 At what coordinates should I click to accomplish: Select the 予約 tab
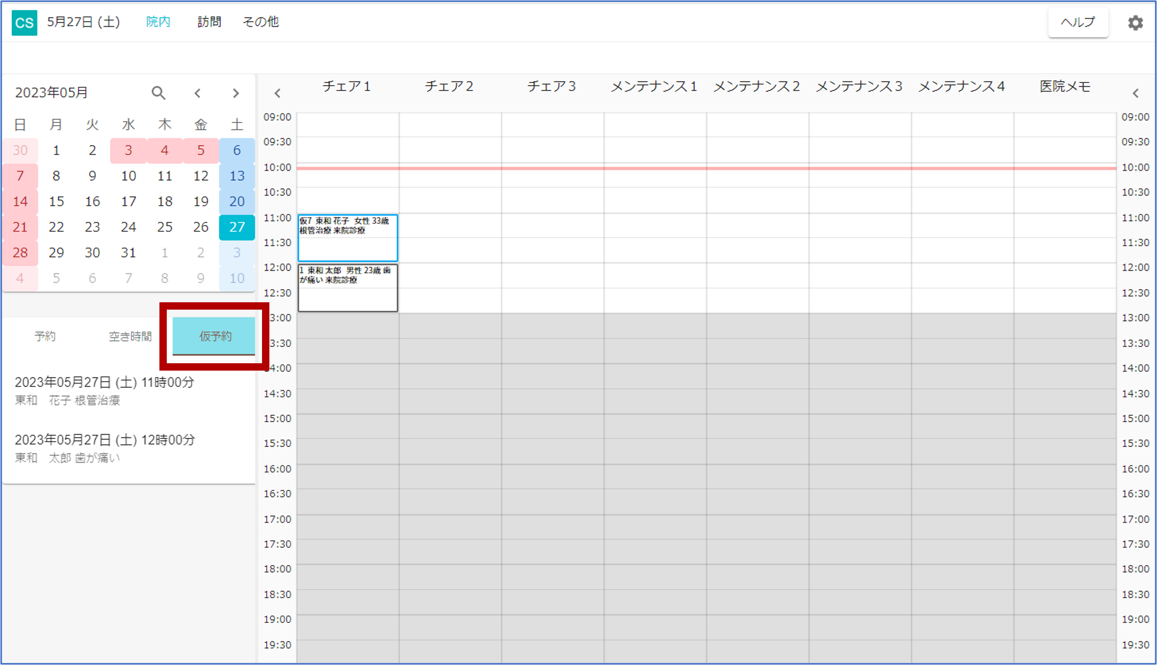45,336
